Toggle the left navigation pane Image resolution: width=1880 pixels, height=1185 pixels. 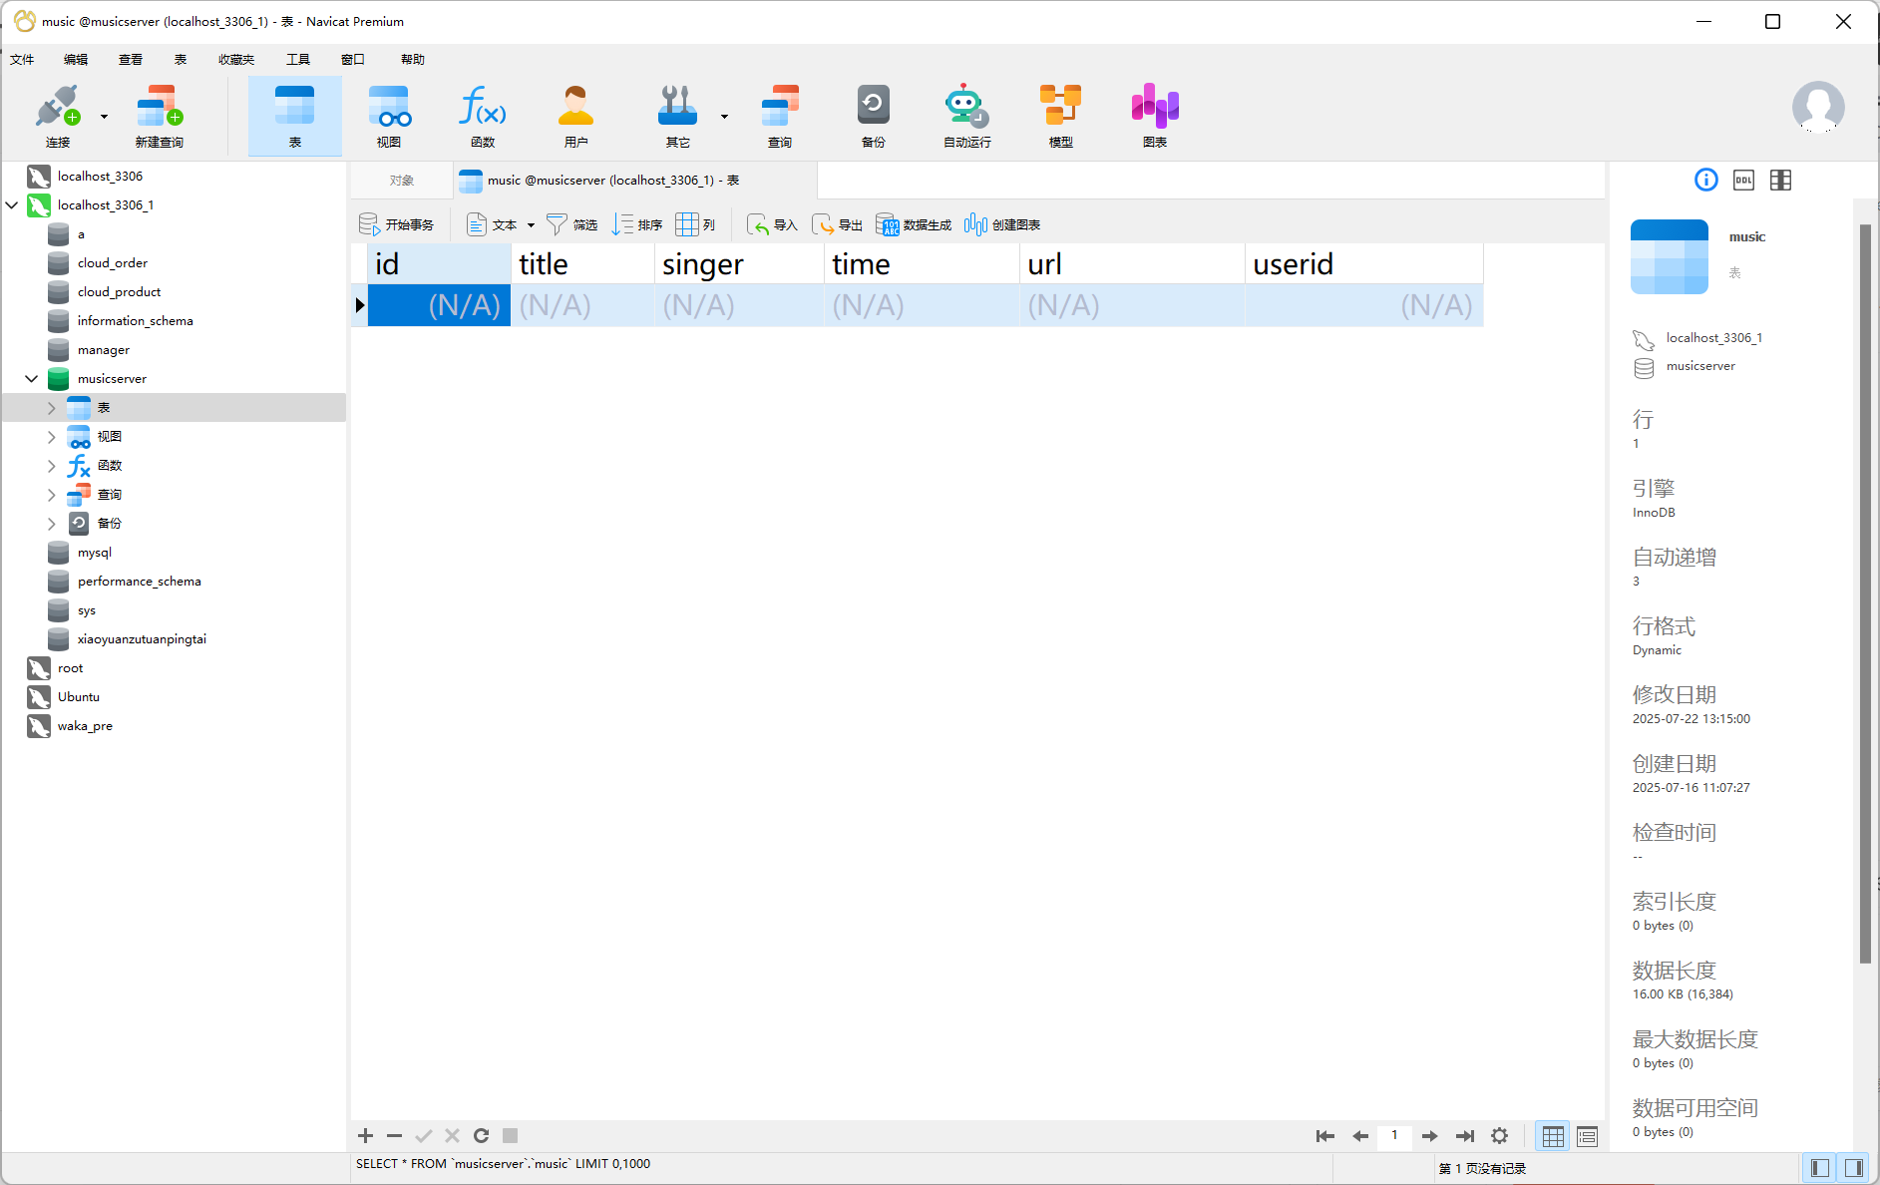click(x=1820, y=1168)
